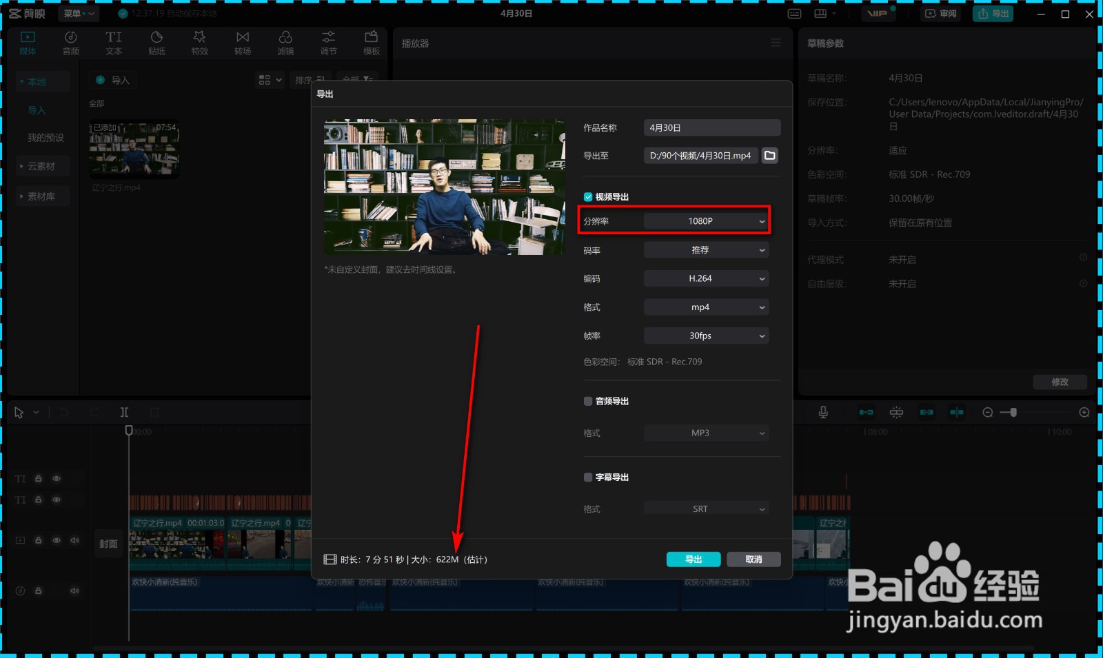Screen dimensions: 1103x658
Task: Click the 取消 cancel button
Action: [753, 559]
